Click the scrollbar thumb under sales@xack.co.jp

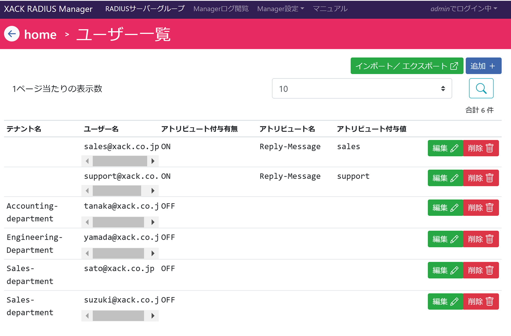(x=120, y=161)
